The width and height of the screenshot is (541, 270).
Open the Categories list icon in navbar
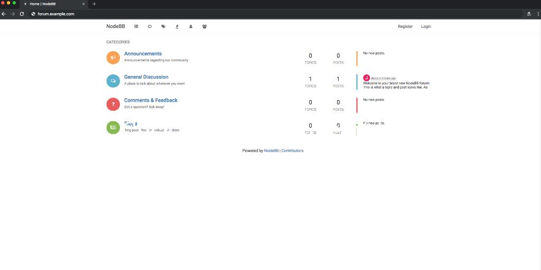coord(136,26)
